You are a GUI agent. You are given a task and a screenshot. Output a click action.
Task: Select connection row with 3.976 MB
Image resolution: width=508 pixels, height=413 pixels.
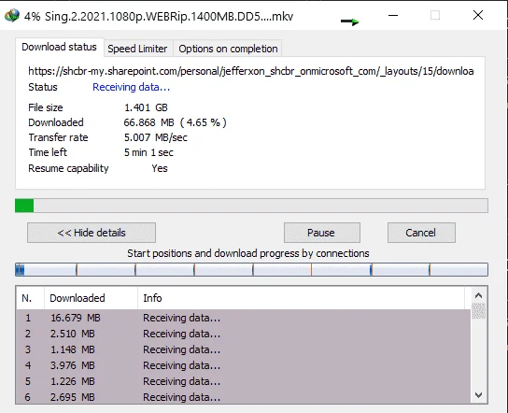[x=244, y=365]
